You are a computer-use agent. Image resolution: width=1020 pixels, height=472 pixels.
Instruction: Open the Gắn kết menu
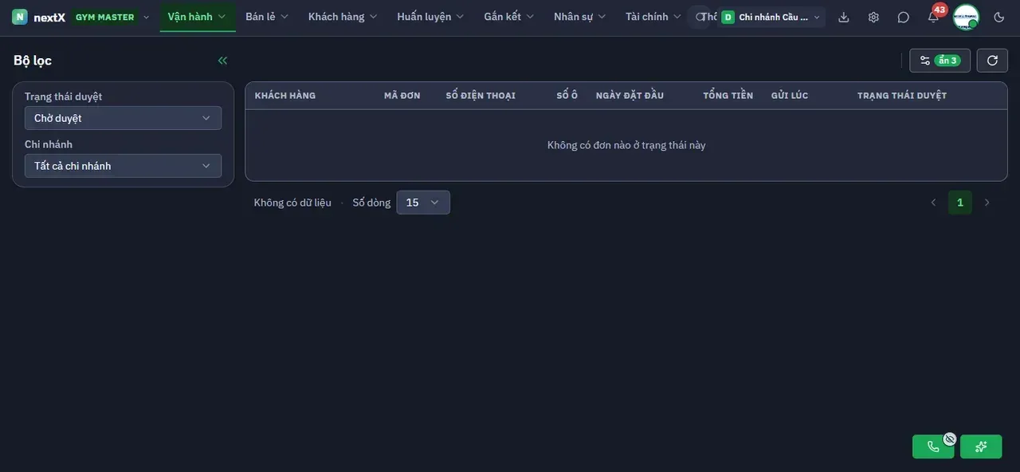(509, 17)
